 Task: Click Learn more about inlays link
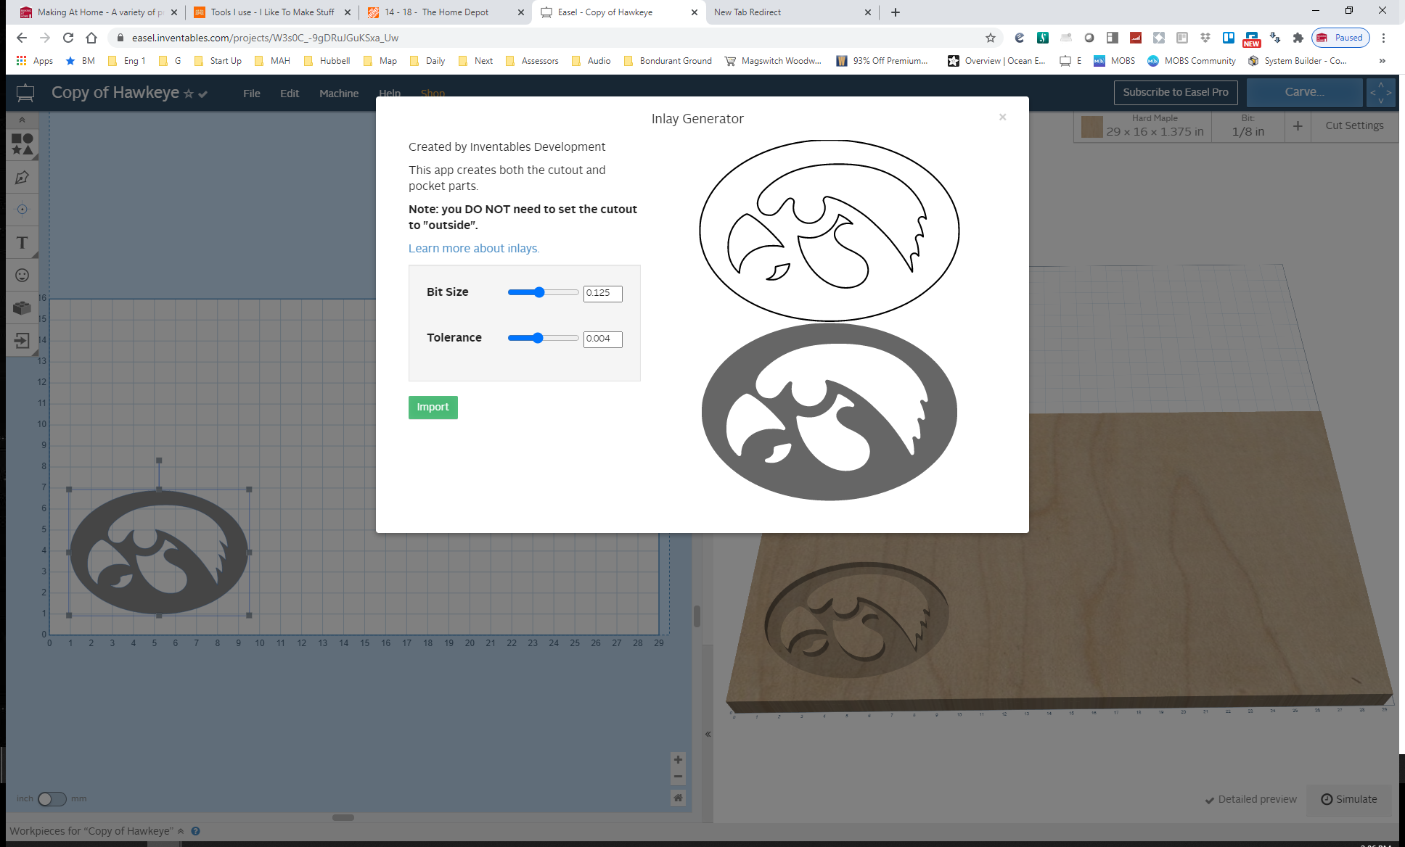(x=472, y=247)
